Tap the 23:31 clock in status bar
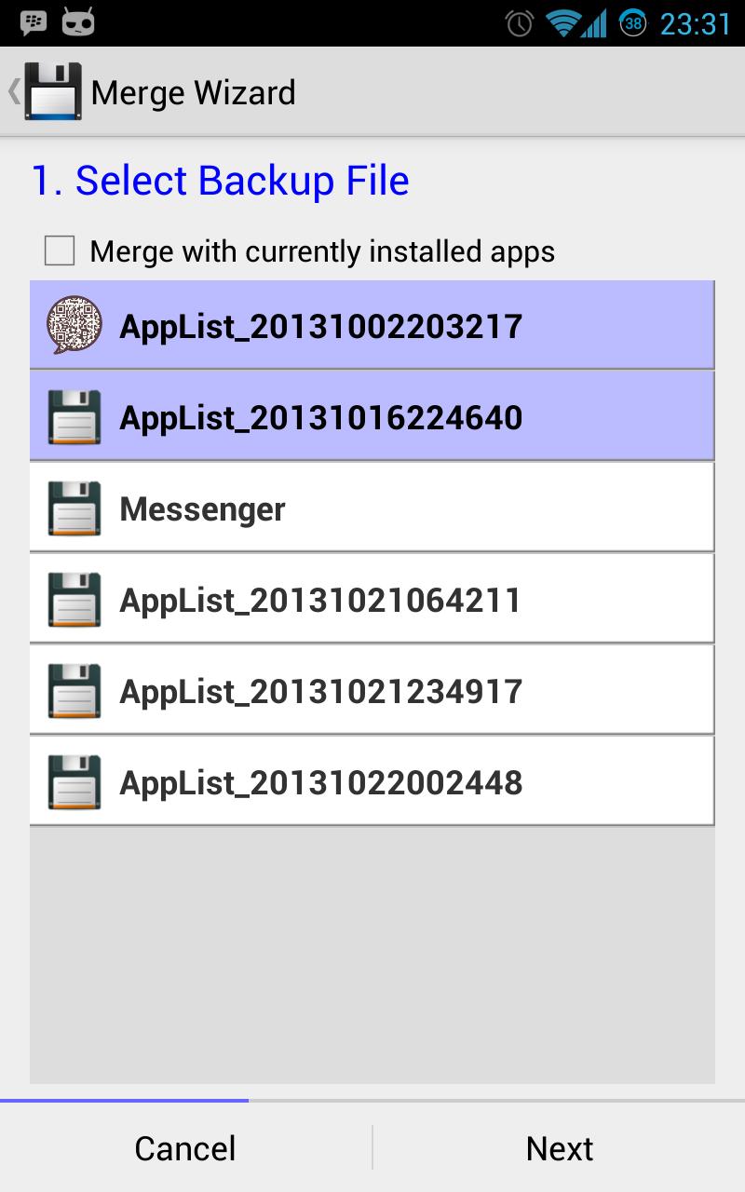The height and width of the screenshot is (1192, 745). [695, 23]
